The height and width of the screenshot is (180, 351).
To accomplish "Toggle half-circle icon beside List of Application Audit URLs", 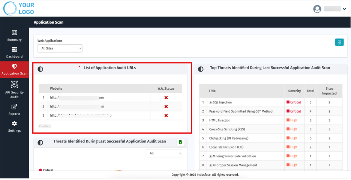I will coord(40,69).
